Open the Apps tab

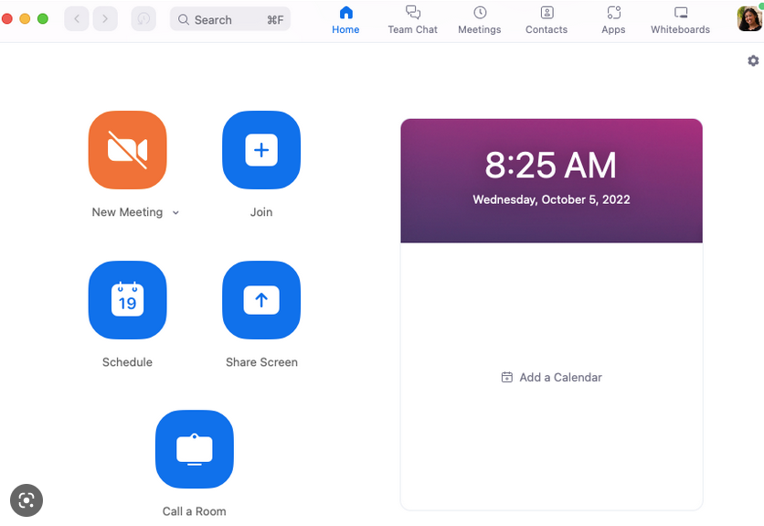[613, 19]
